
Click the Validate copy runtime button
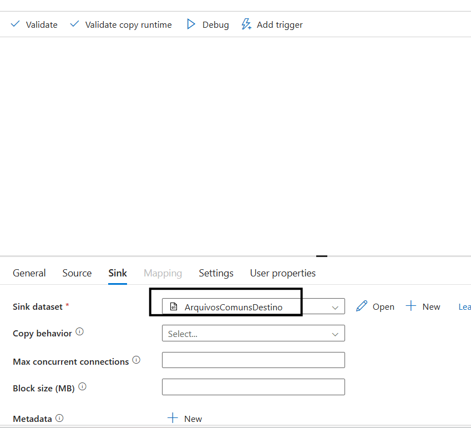pos(121,24)
